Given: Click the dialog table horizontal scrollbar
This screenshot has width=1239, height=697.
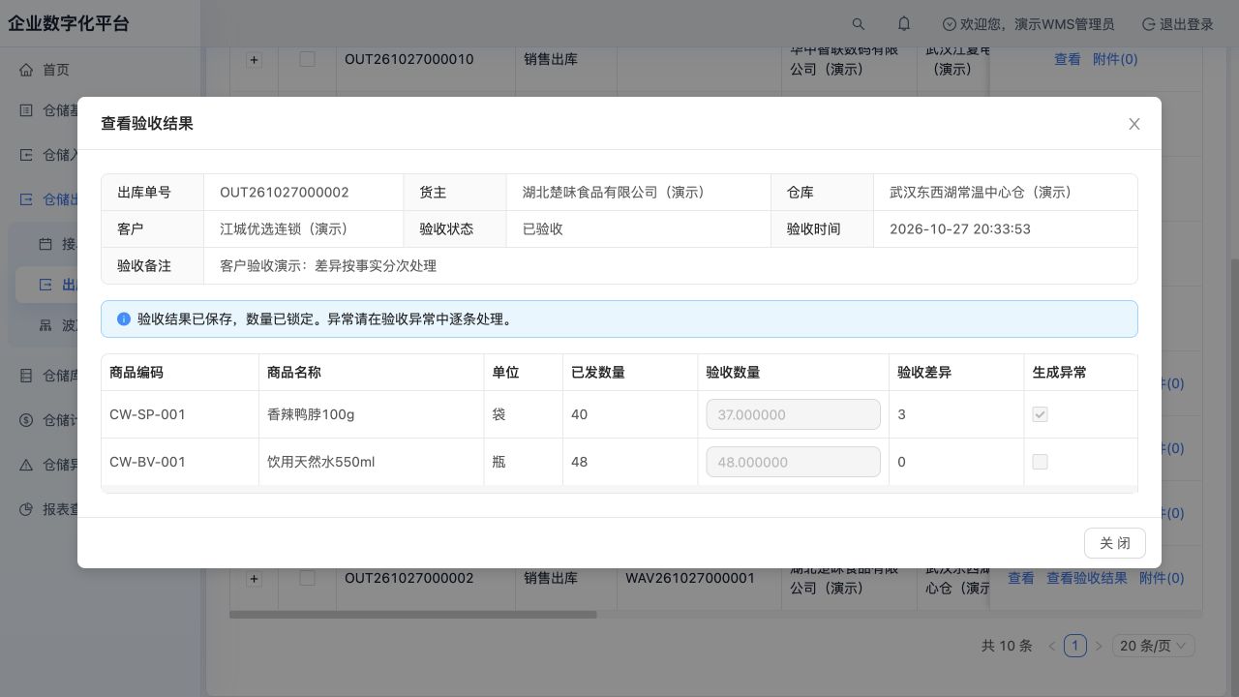Looking at the screenshot, I should (619, 489).
